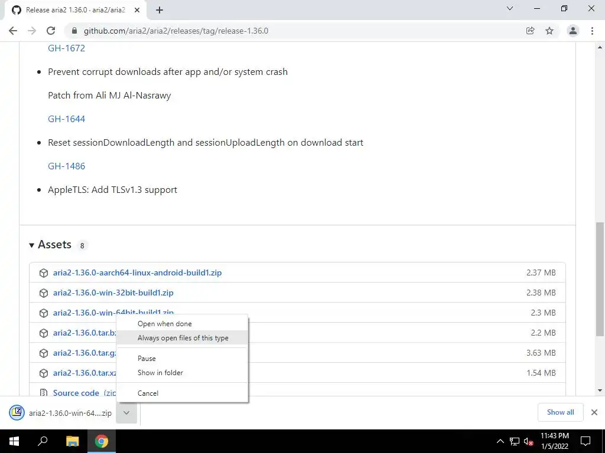This screenshot has width=605, height=453.
Task: Open the Windows Start menu
Action: point(14,441)
